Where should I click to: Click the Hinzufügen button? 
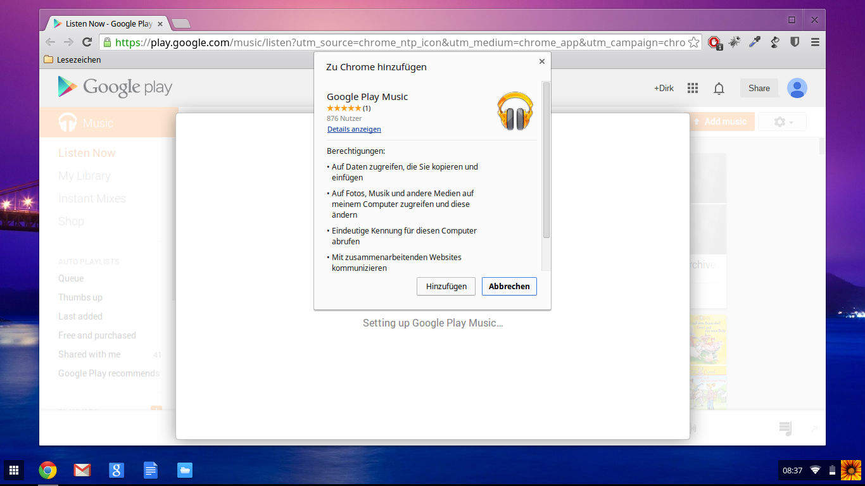[446, 286]
